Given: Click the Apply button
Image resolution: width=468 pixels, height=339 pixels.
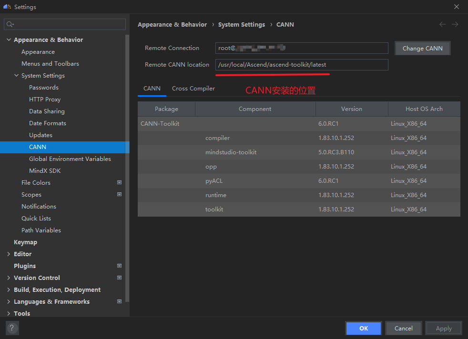Looking at the screenshot, I should click(x=444, y=328).
